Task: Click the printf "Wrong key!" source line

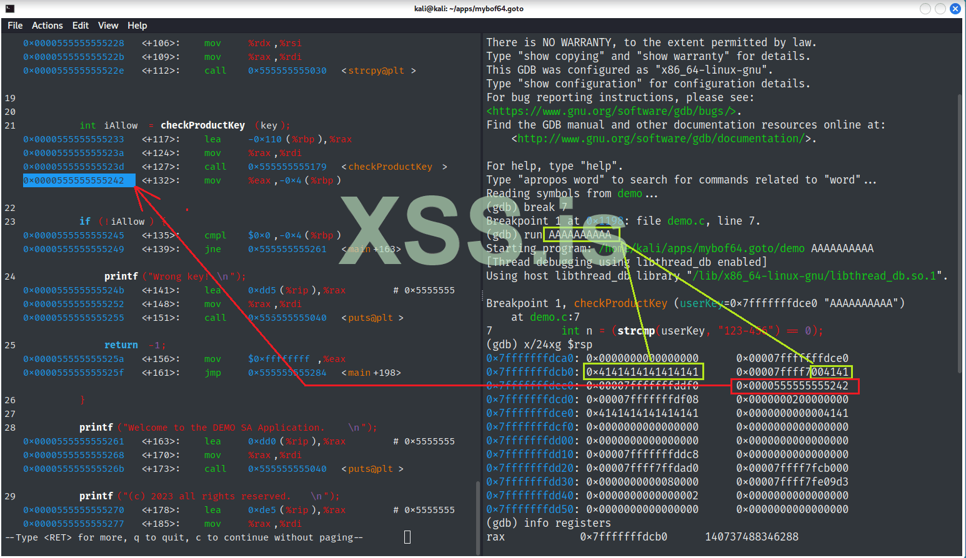Action: pyautogui.click(x=175, y=277)
